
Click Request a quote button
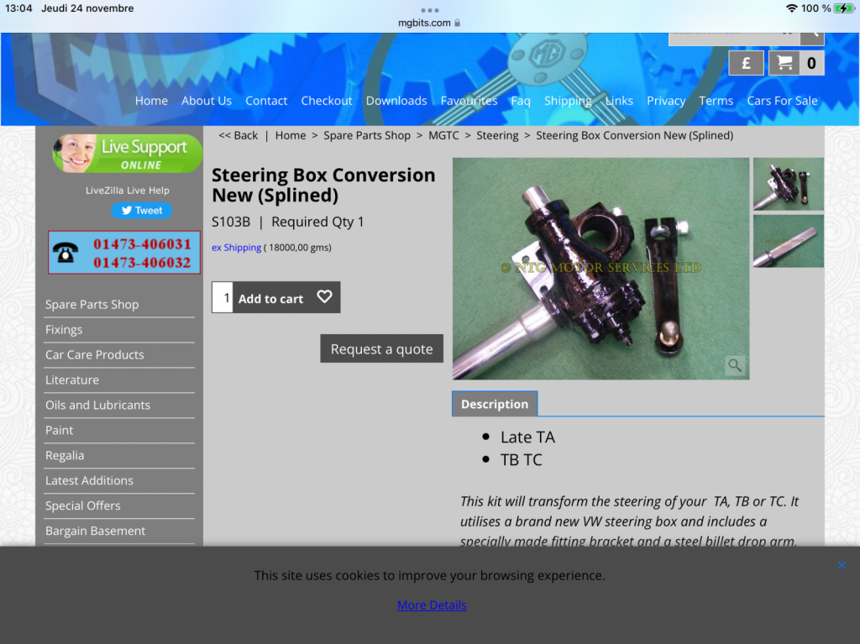(x=382, y=349)
